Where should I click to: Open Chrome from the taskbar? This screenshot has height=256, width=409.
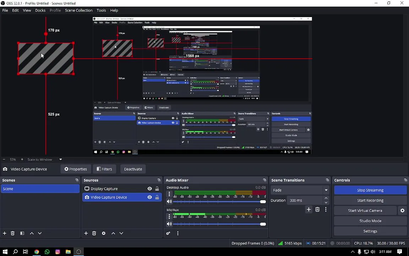(x=37, y=252)
